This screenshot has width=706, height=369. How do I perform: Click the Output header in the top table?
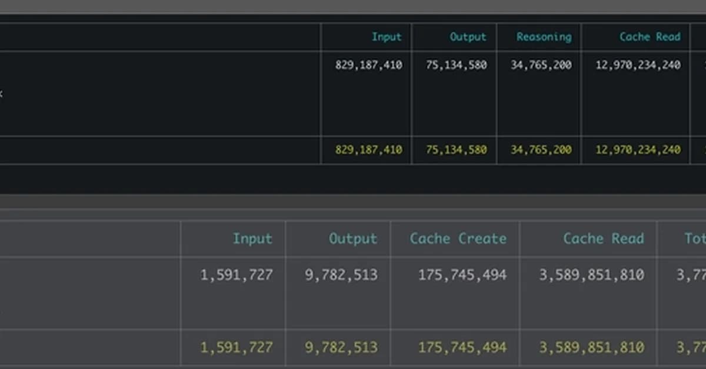pos(468,37)
